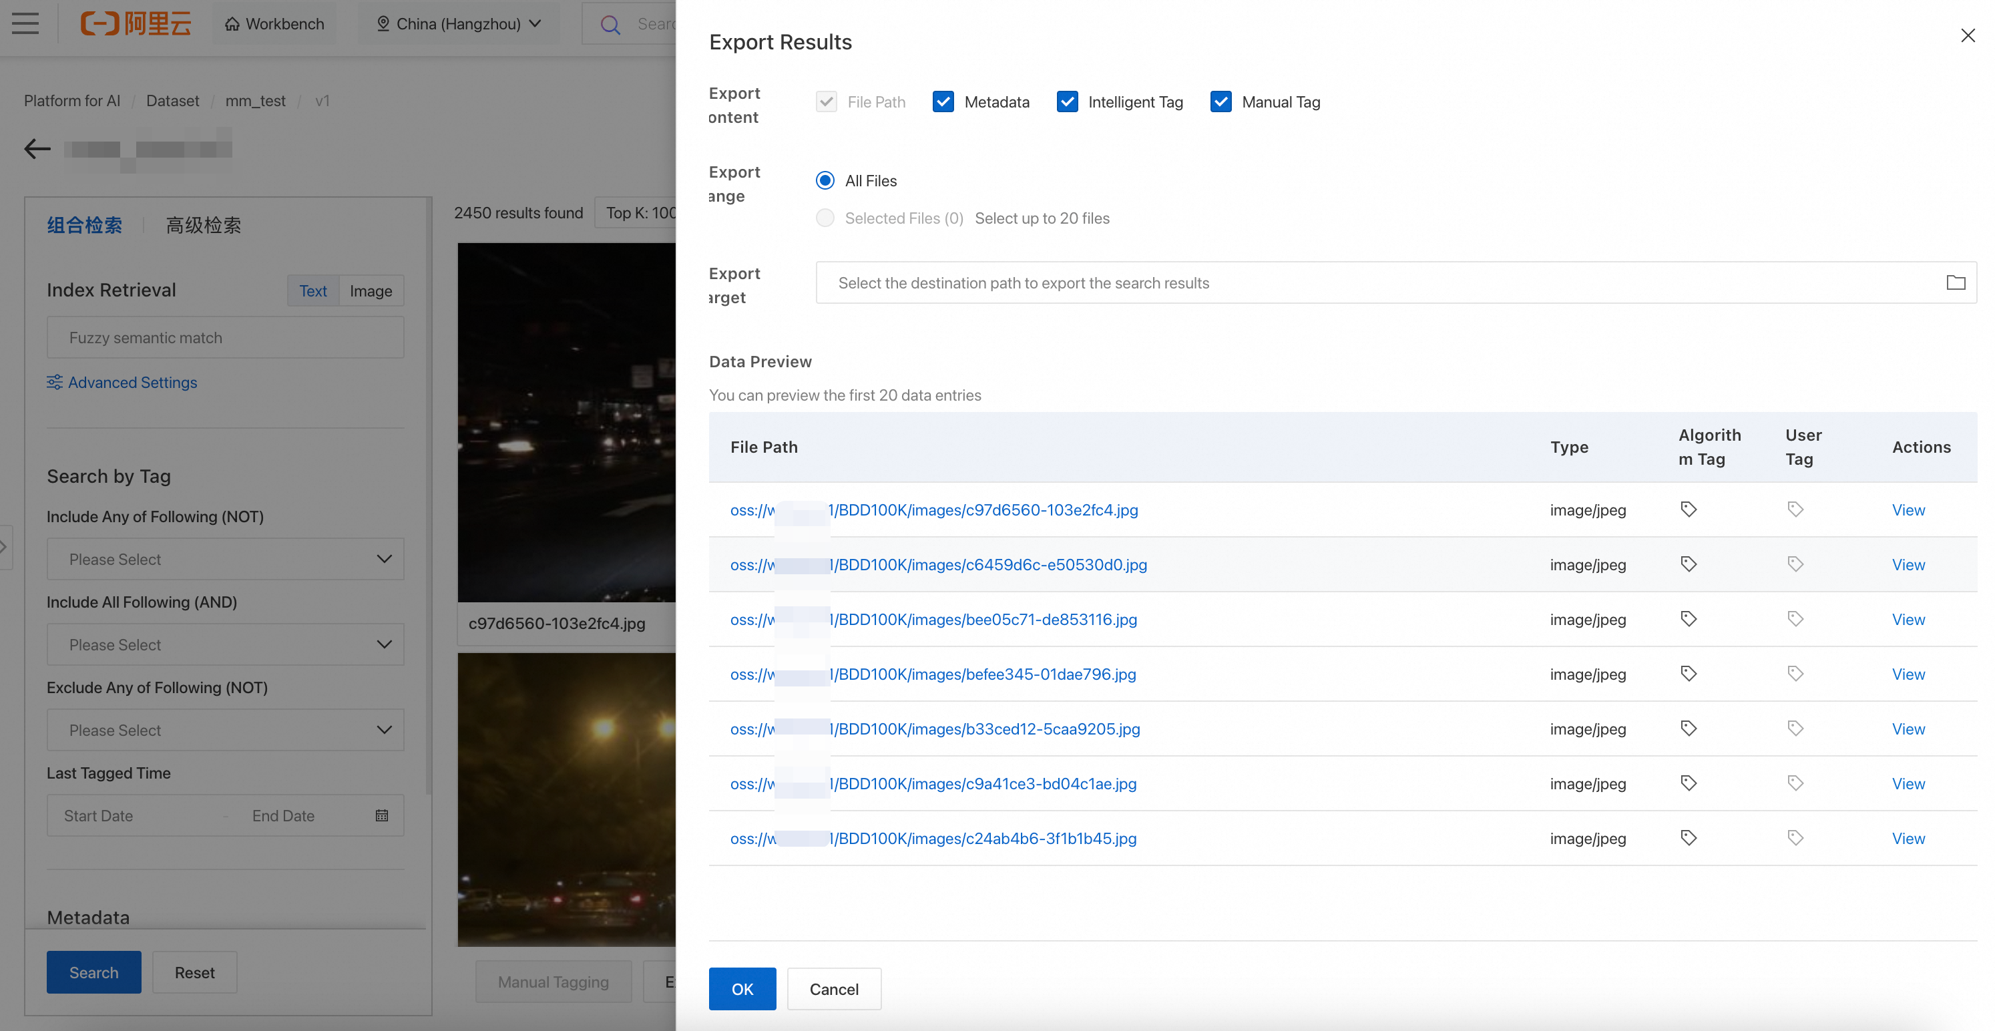Viewport: 1995px width, 1031px height.
Task: Expand the Include All Following (AND) dropdown
Action: tap(226, 644)
